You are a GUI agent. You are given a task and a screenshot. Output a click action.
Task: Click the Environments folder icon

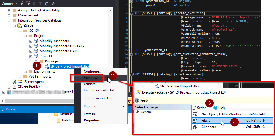pyautogui.click(x=31, y=71)
